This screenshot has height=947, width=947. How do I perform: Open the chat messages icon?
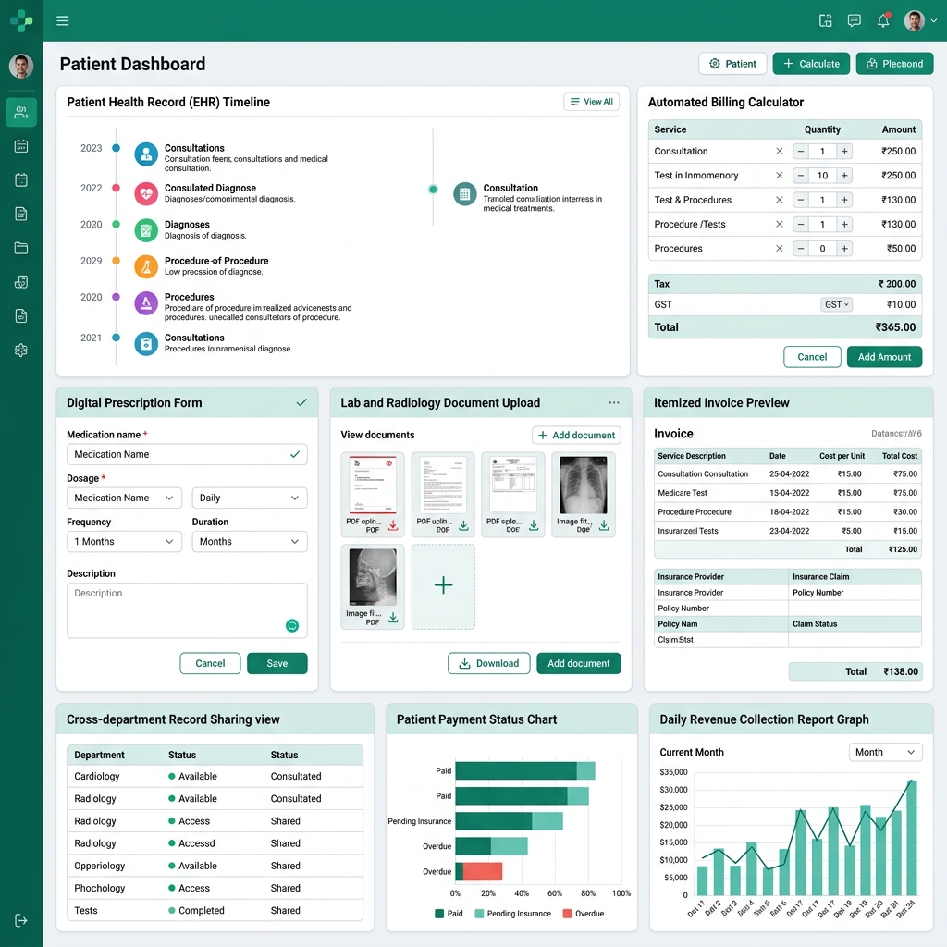tap(854, 20)
